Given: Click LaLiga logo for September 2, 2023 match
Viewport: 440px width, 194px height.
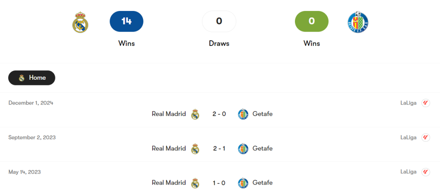Looking at the screenshot, I should point(426,137).
